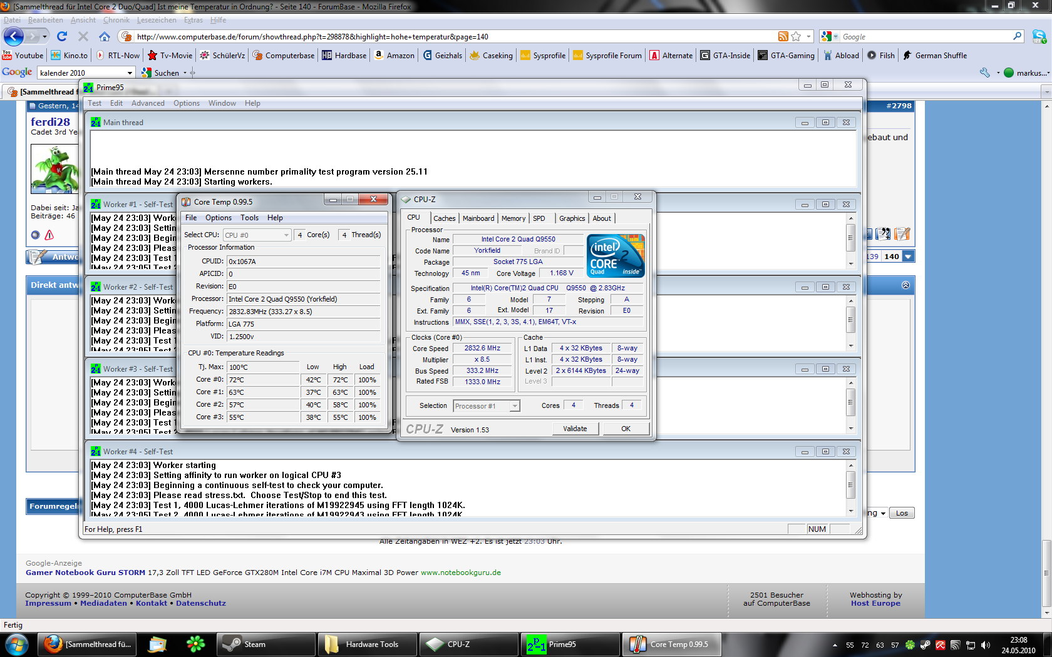
Task: Open Prime95 Options menu
Action: pyautogui.click(x=187, y=103)
